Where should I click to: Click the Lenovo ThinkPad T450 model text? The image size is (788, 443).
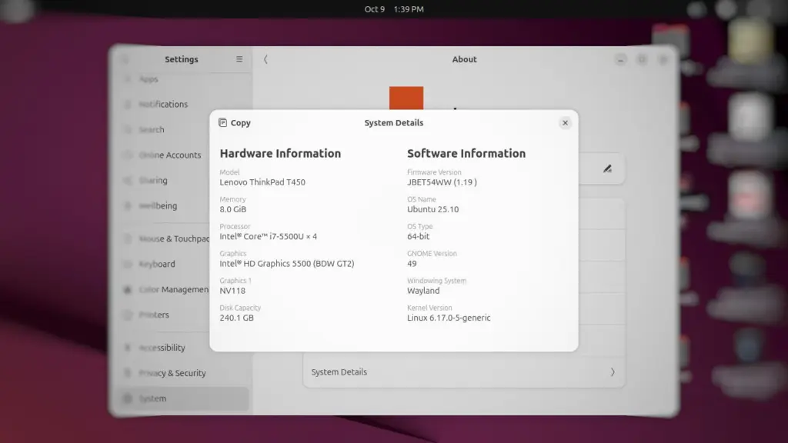click(262, 182)
